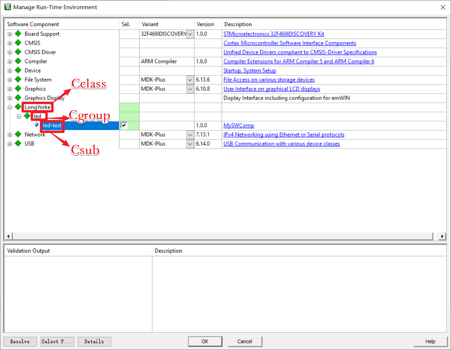
Task: Click horizontal scrollbar right arrow
Action: pos(443,236)
